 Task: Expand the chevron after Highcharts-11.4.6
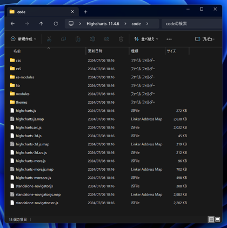coord(125,24)
